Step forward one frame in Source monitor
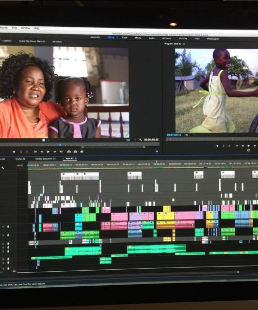This screenshot has height=310, width=258. point(55,152)
